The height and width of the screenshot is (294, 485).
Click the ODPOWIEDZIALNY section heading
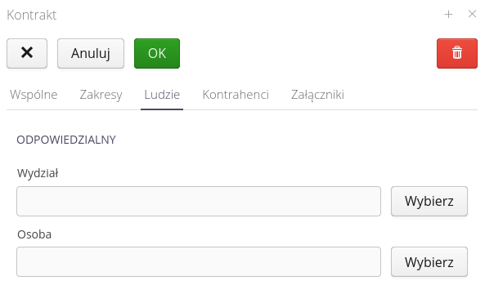(x=66, y=140)
